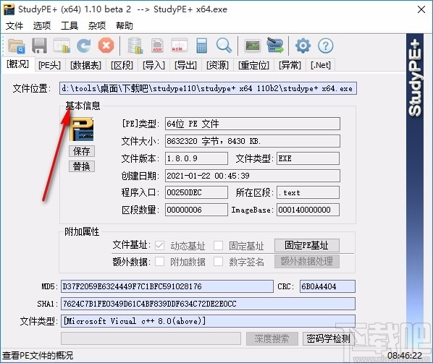Switch to the [.Net] tab
Image resolution: width=433 pixels, height=363 pixels.
[321, 65]
